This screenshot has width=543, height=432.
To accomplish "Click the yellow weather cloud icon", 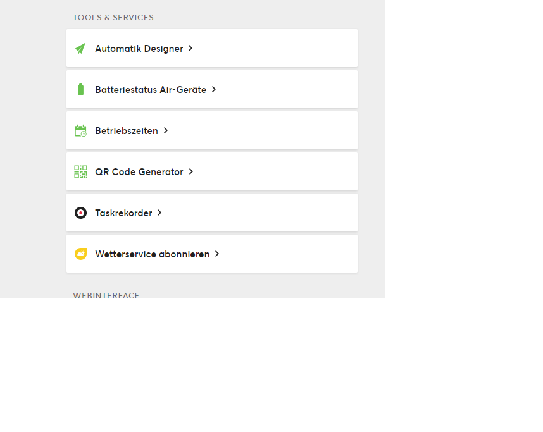I will click(x=80, y=254).
